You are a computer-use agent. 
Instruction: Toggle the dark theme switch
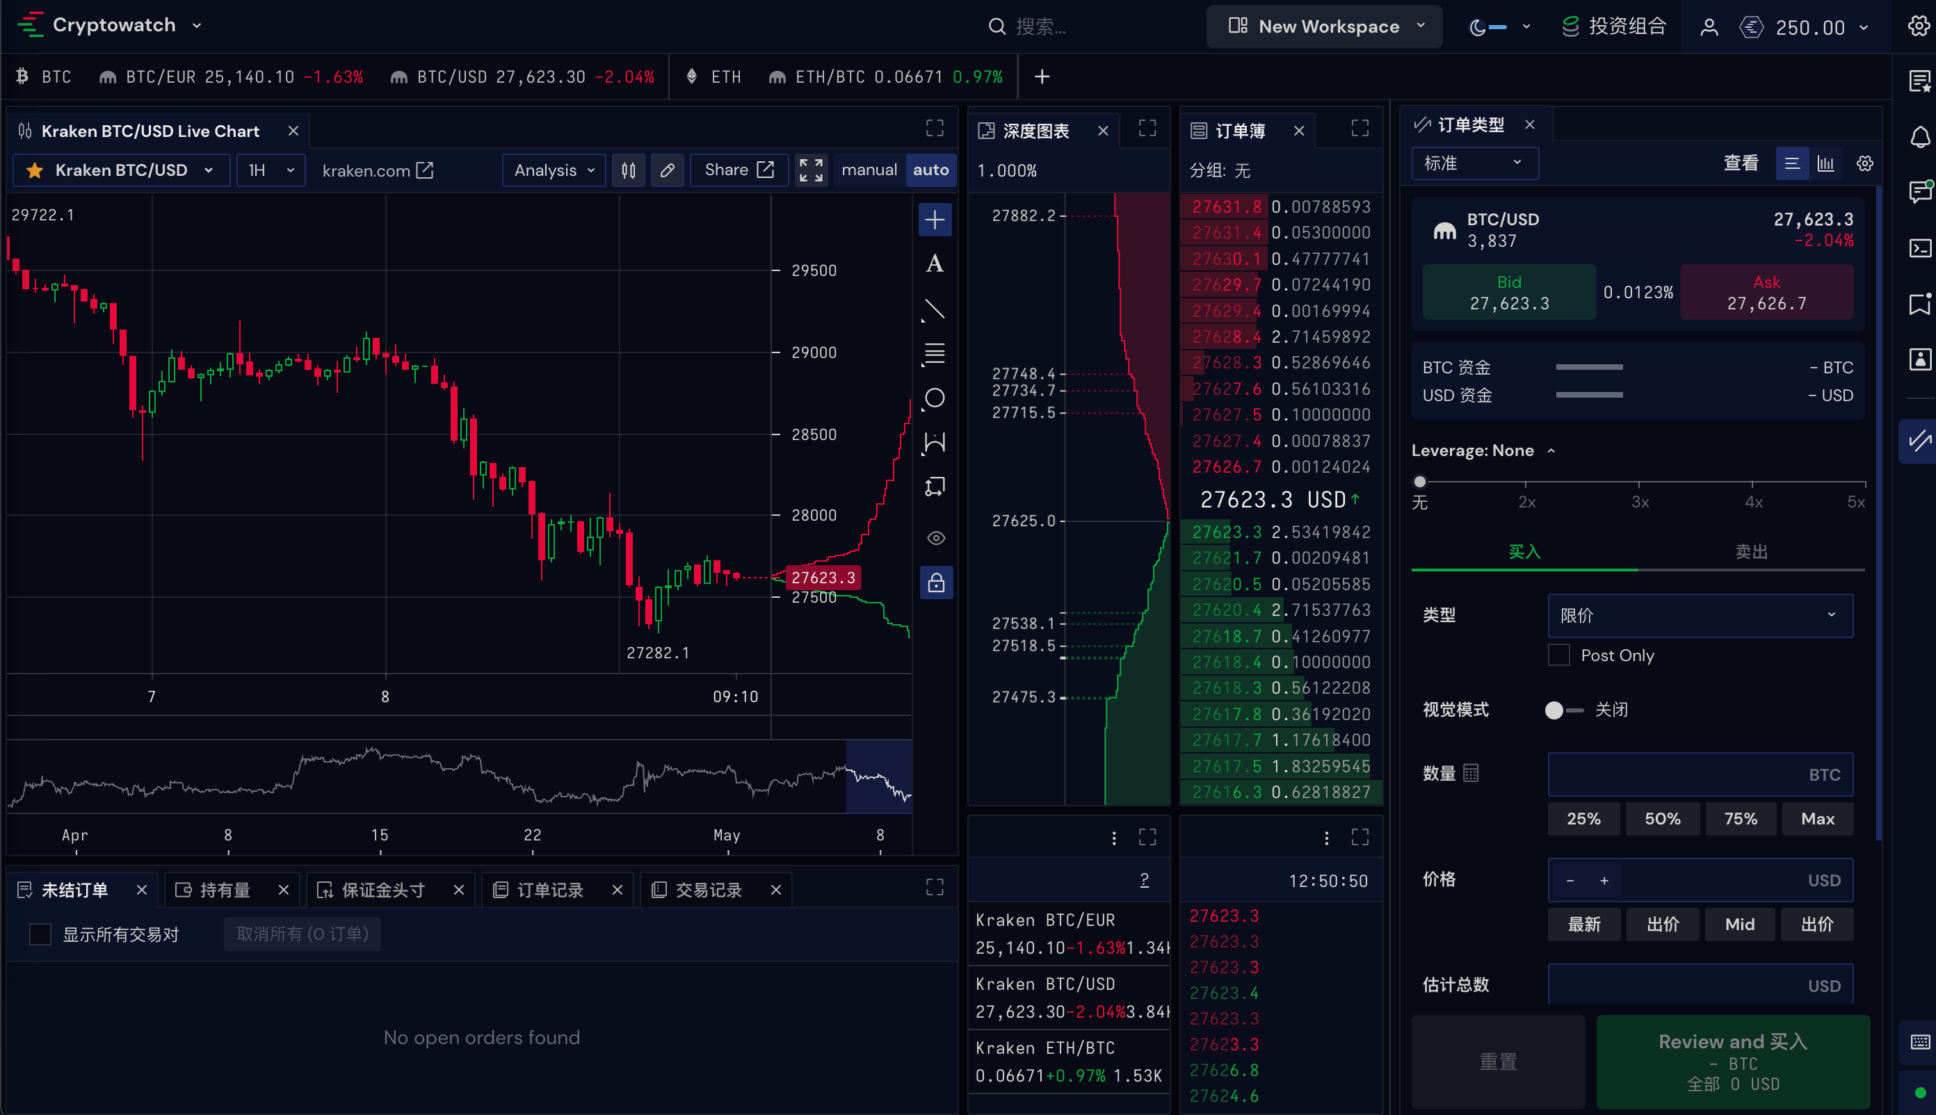[1488, 27]
